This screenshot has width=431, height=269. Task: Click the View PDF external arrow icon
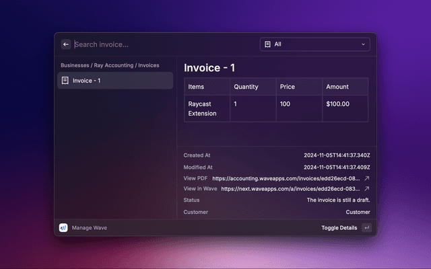point(367,179)
